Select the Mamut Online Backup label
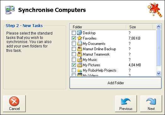This screenshot has height=115, width=165. click(x=100, y=49)
